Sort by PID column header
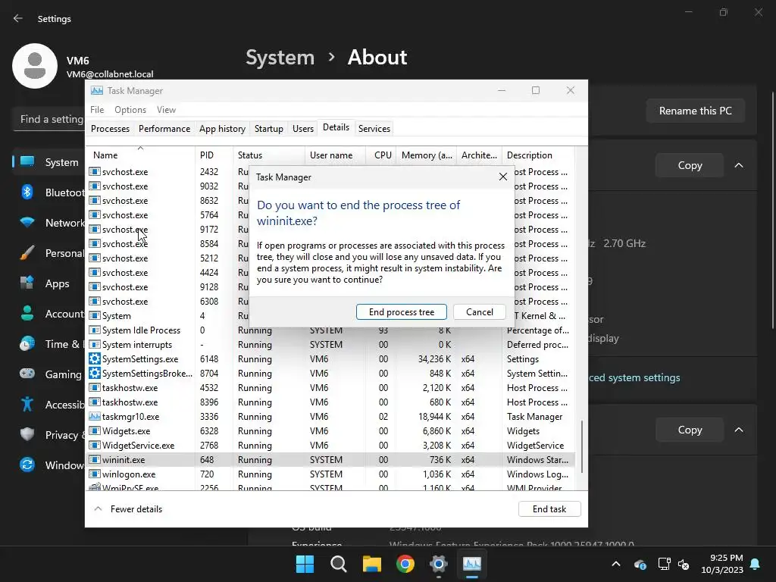The height and width of the screenshot is (582, 776). (213, 155)
